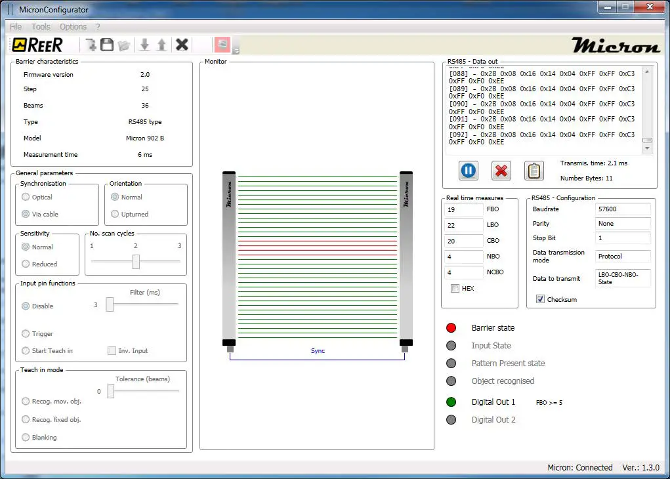The image size is (670, 479).
Task: Select the download arrow toolbar icon
Action: [x=145, y=44]
